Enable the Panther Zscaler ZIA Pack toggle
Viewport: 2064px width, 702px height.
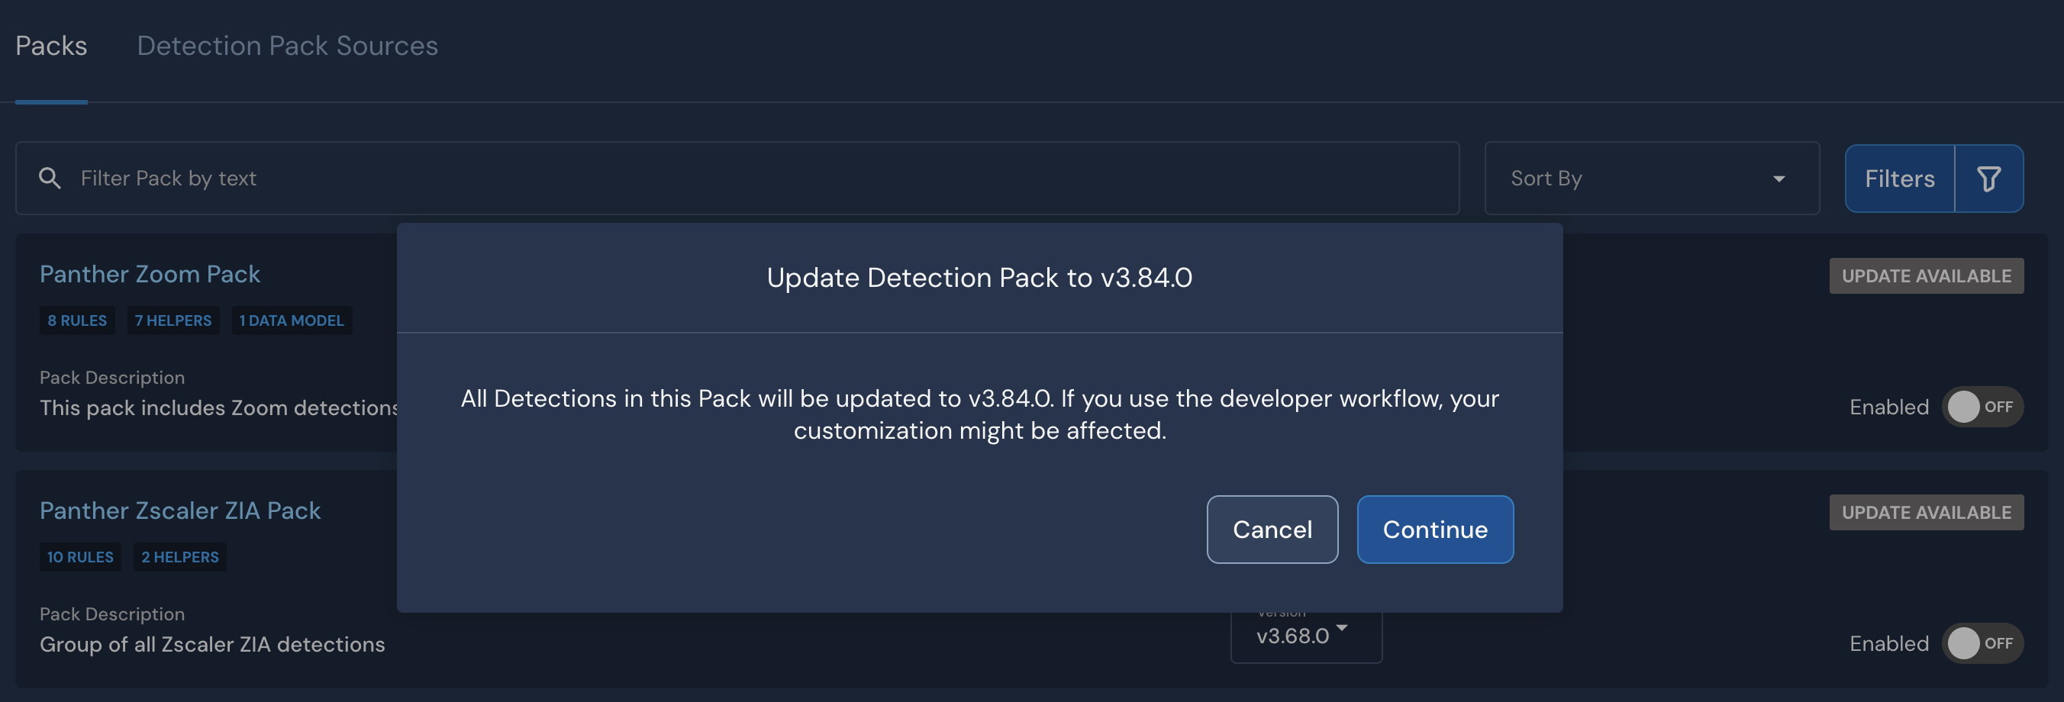pos(1982,642)
